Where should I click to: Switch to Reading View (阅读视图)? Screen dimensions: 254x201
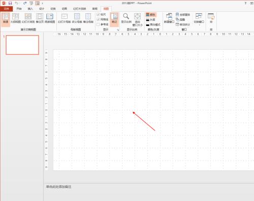click(x=50, y=18)
